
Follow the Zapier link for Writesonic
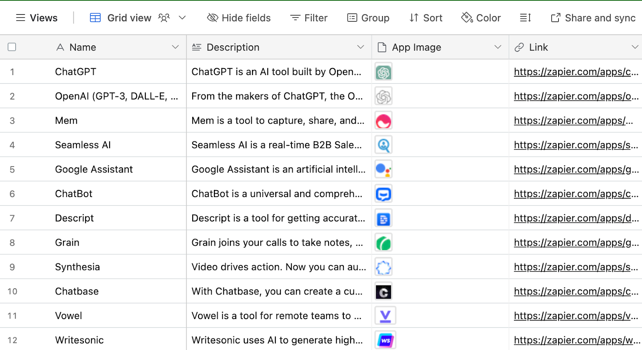pos(577,340)
